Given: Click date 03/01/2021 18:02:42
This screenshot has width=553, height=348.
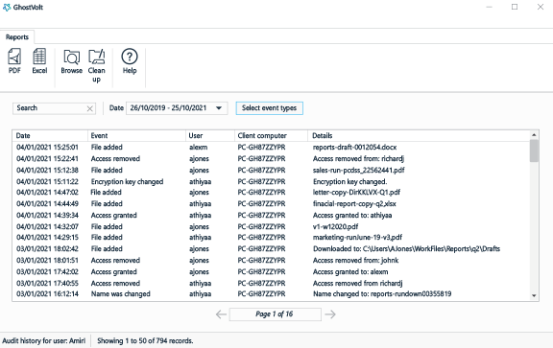Looking at the screenshot, I should point(47,249).
